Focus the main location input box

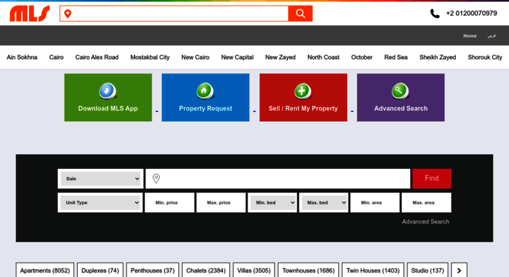pos(278,178)
